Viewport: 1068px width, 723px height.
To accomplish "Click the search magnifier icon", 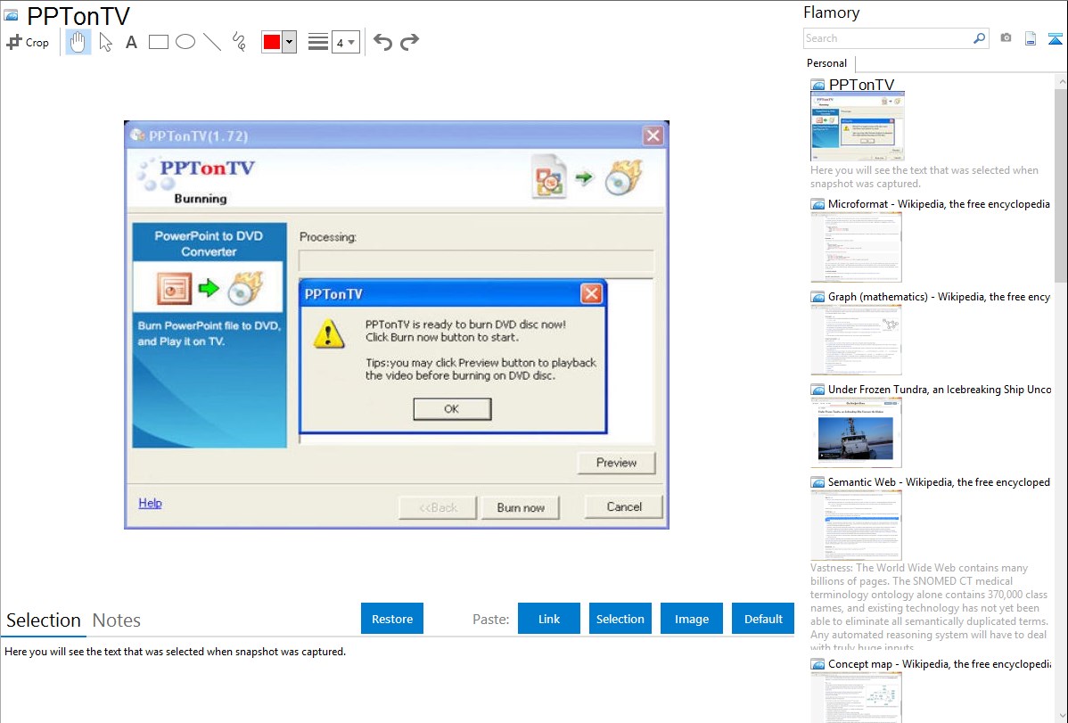I will pyautogui.click(x=980, y=38).
